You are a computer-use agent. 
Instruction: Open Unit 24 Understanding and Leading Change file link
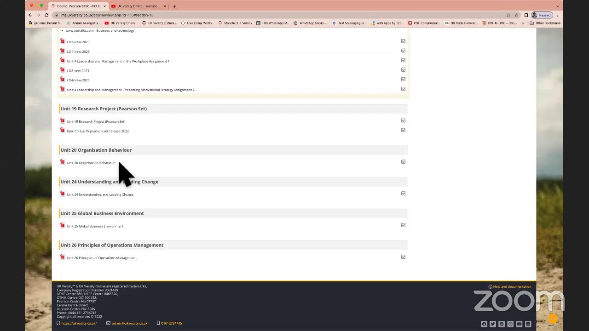pyautogui.click(x=100, y=194)
